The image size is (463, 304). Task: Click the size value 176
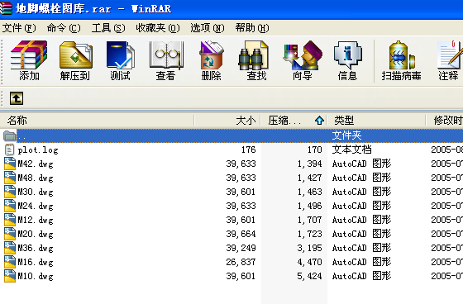click(248, 150)
